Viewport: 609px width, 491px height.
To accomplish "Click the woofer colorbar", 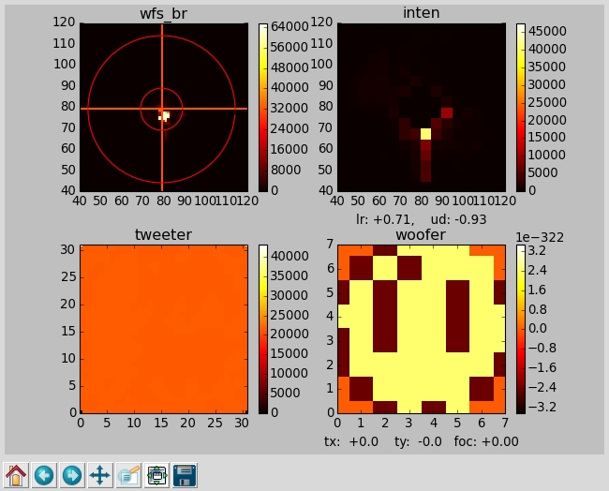I will click(521, 330).
